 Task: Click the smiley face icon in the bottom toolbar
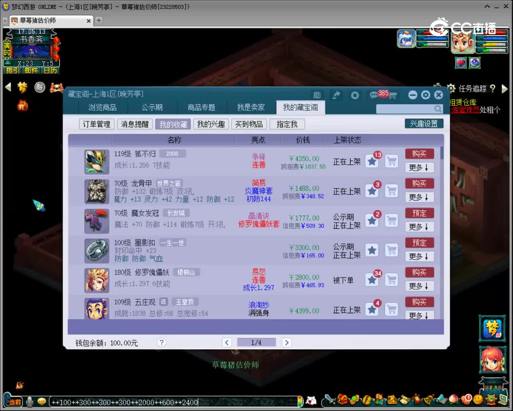pos(478,399)
